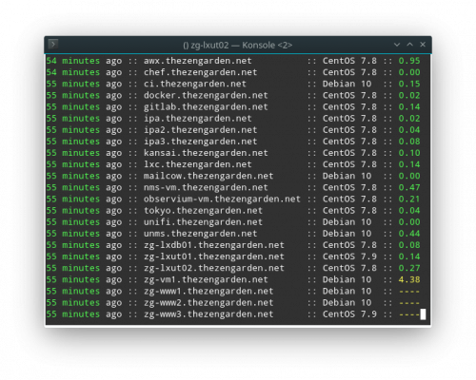
Task: Select hostname zg-www2.thezengarden.net
Action: click(x=208, y=303)
